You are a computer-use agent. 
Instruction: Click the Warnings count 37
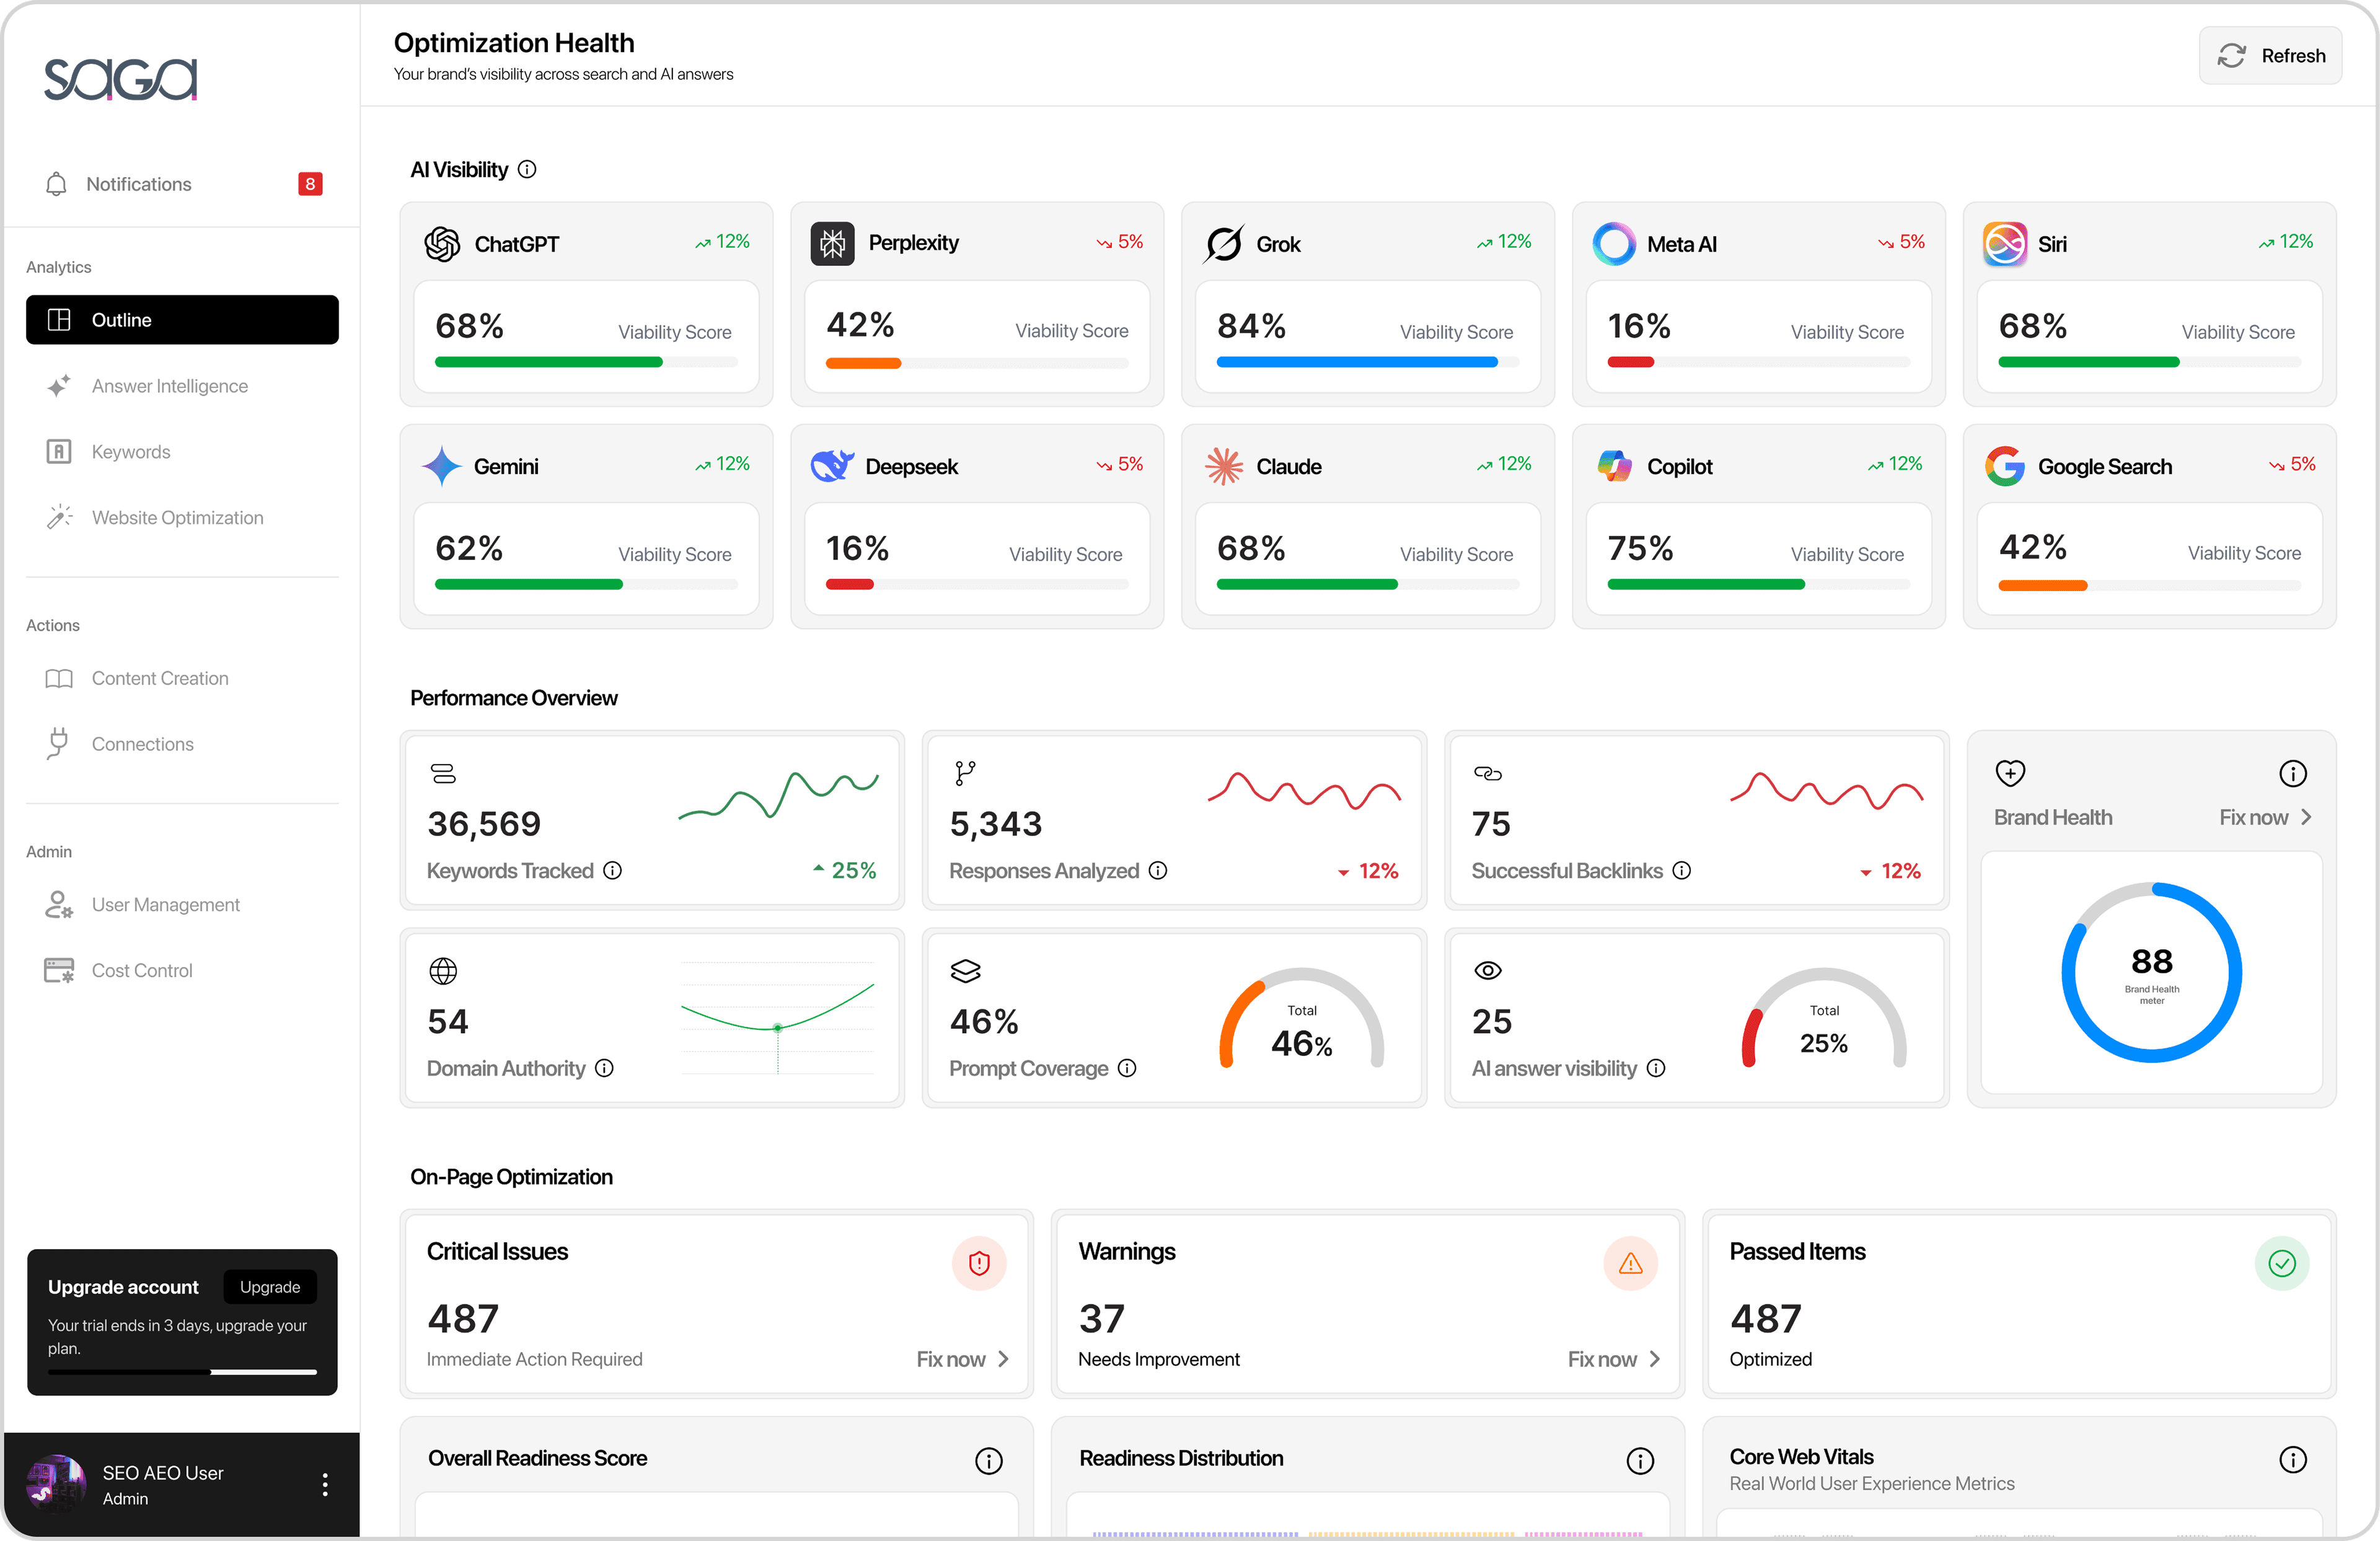[x=1102, y=1319]
